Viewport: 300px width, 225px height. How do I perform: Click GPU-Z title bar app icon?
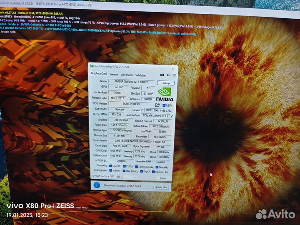coord(92,66)
